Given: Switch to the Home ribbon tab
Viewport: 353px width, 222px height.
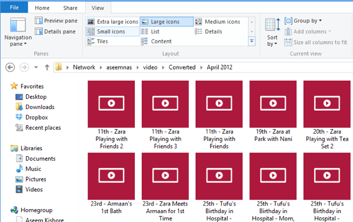Looking at the screenshot, I should tap(42, 8).
